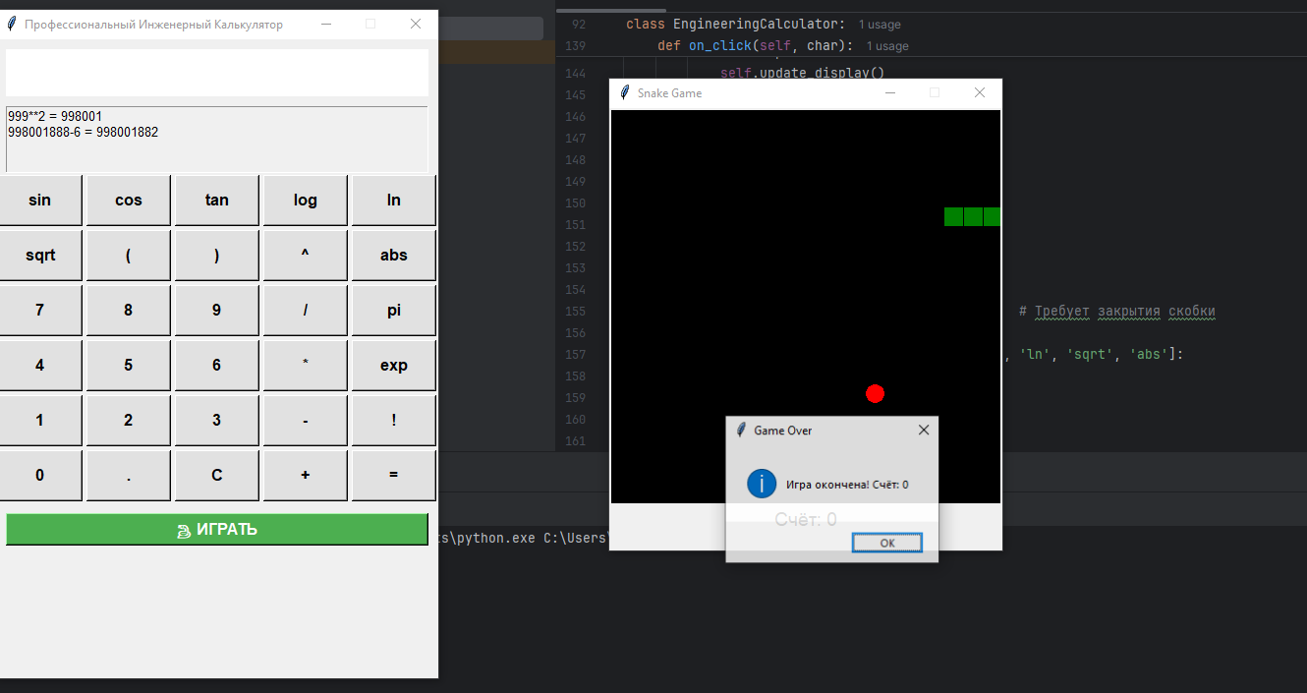Select the sqrt button

point(39,256)
